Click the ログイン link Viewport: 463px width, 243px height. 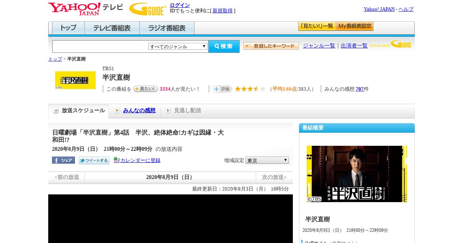pos(180,5)
